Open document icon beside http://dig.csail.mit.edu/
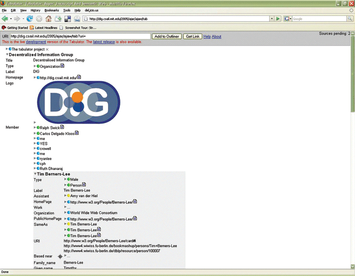This screenshot has height=276, width=355. tap(79, 77)
